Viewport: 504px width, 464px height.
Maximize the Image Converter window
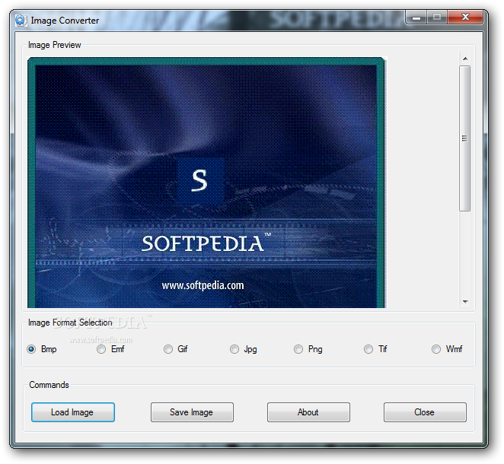click(436, 17)
